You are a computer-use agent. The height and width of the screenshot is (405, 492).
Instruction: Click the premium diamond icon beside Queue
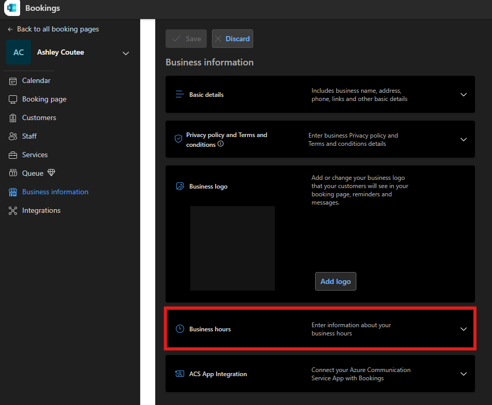(x=51, y=173)
